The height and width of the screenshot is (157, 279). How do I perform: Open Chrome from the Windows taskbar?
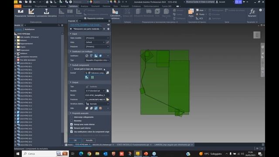click(x=89, y=154)
